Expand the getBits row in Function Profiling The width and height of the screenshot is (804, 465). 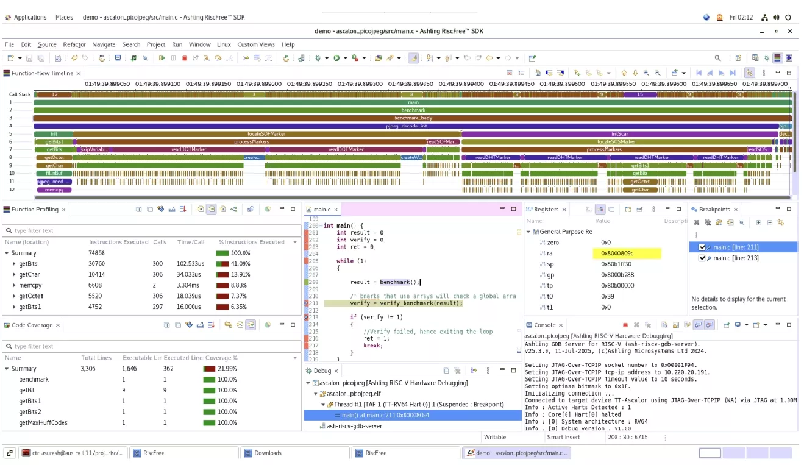click(x=14, y=264)
